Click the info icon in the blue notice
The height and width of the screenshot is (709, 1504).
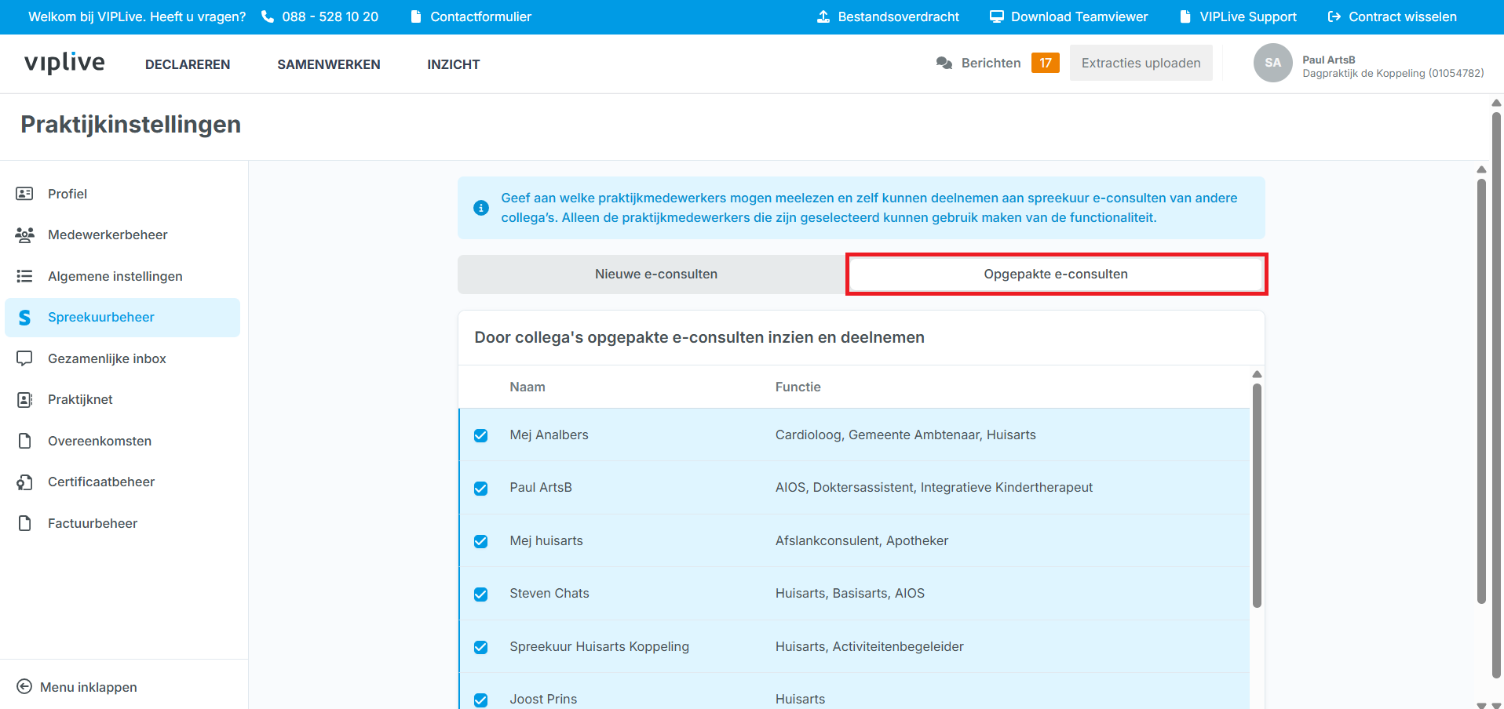pyautogui.click(x=481, y=208)
